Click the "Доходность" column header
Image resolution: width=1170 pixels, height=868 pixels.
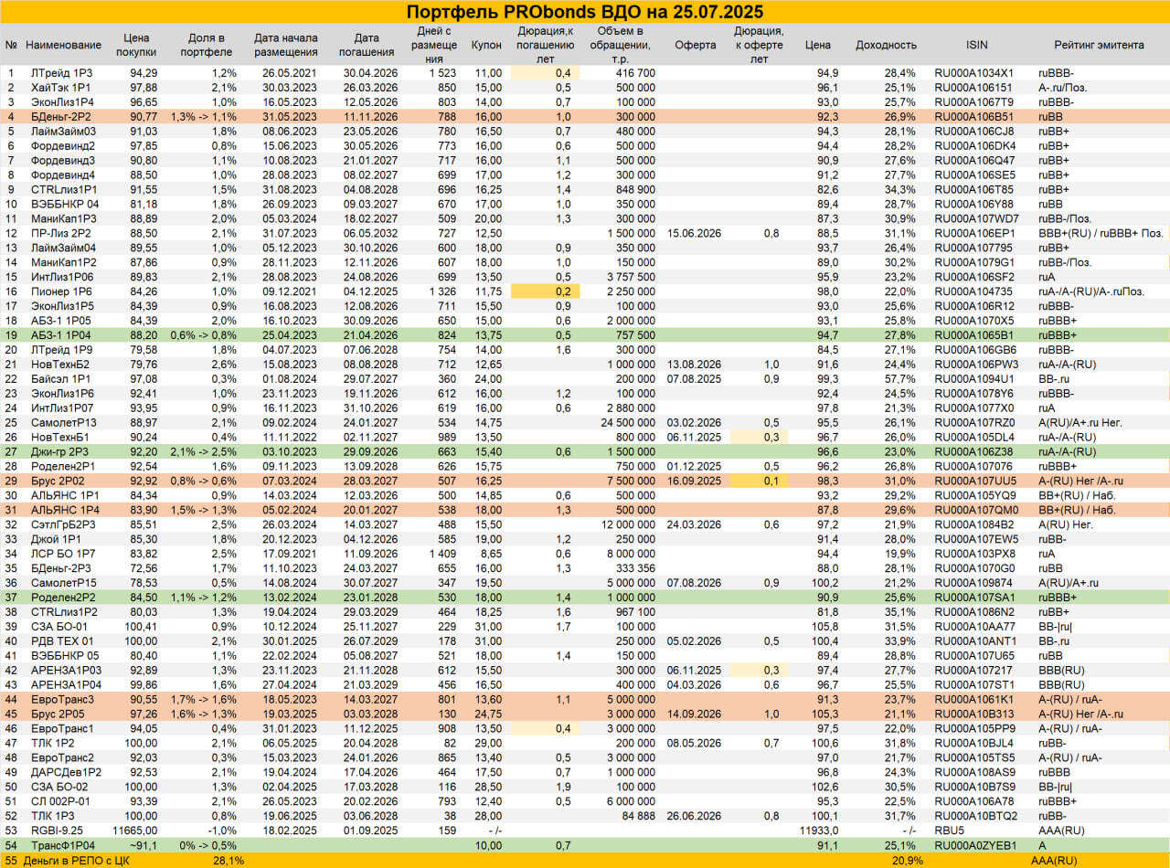(x=886, y=45)
